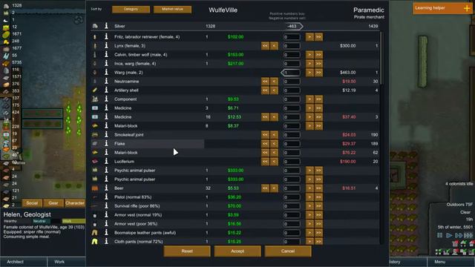Open info for Warg (male, 2)
This screenshot has width=475, height=267.
pyautogui.click(x=106, y=73)
